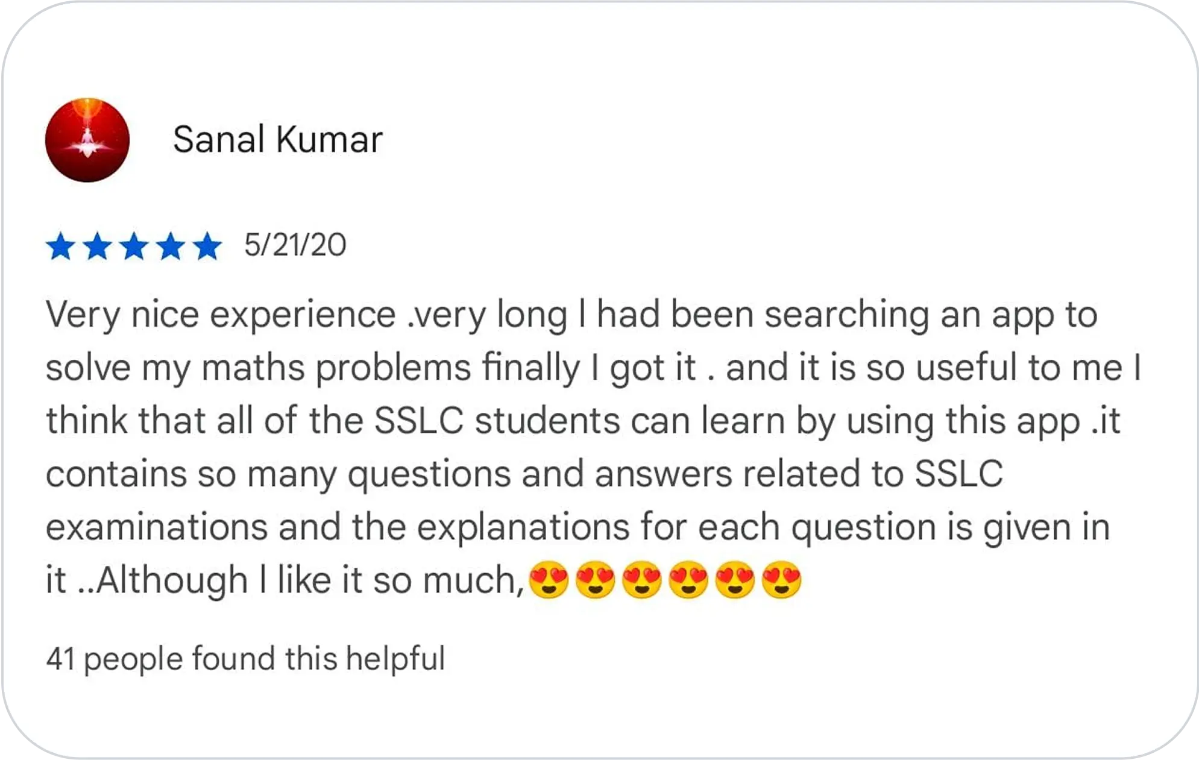Click the words "maths problems" in review

click(x=336, y=368)
